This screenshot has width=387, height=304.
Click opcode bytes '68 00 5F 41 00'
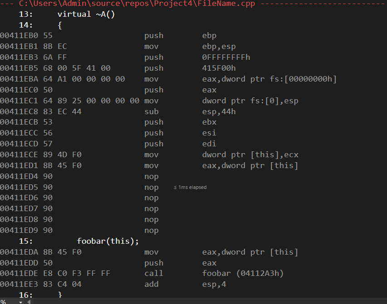tap(77, 68)
